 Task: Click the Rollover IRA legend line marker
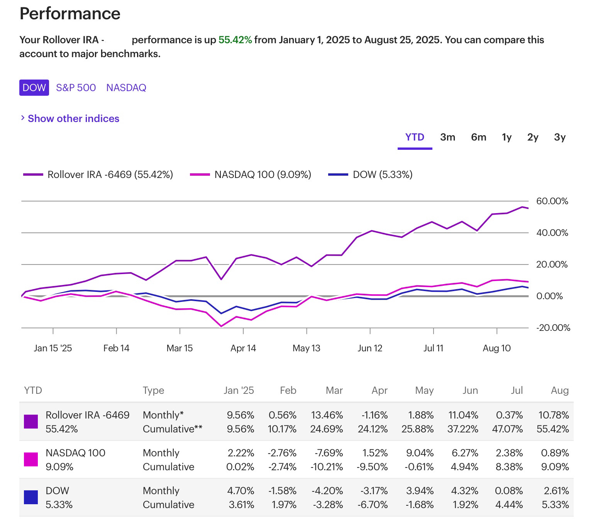(33, 175)
